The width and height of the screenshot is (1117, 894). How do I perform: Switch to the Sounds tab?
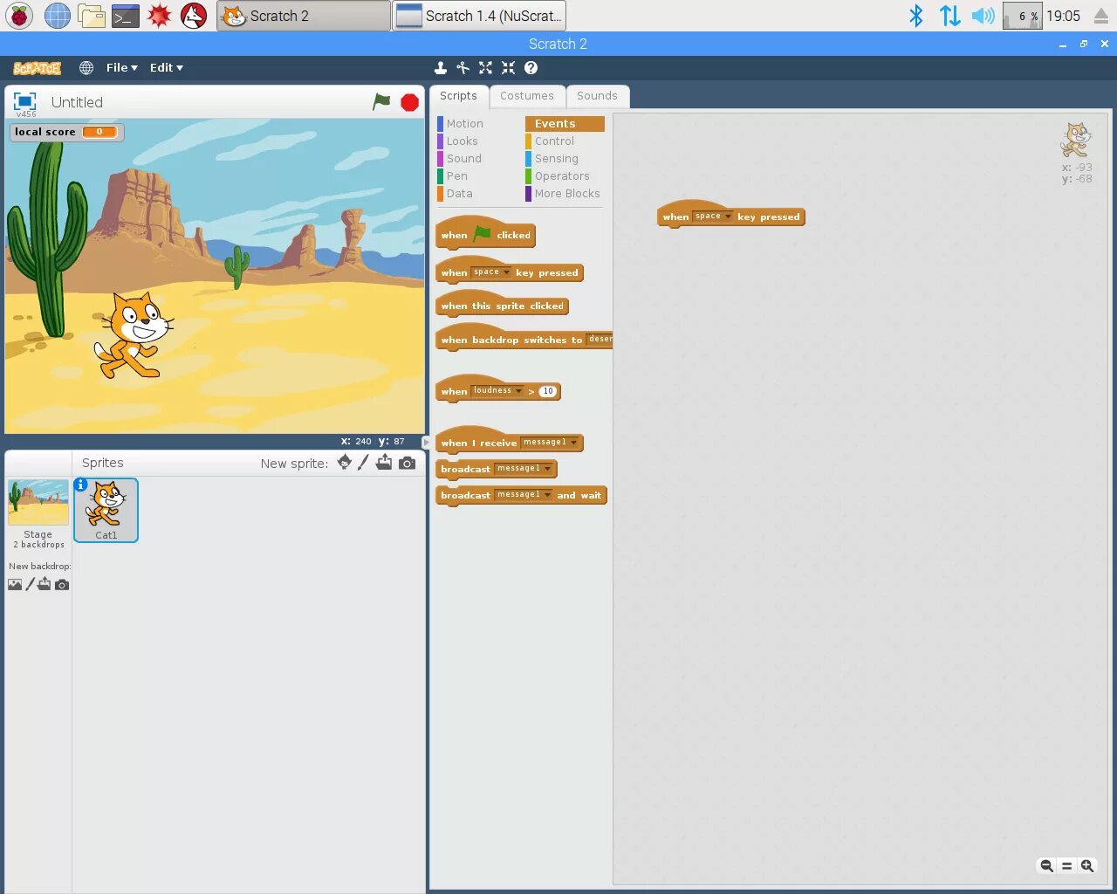(597, 96)
